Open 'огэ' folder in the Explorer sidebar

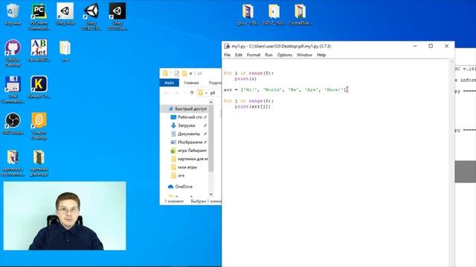pos(178,176)
